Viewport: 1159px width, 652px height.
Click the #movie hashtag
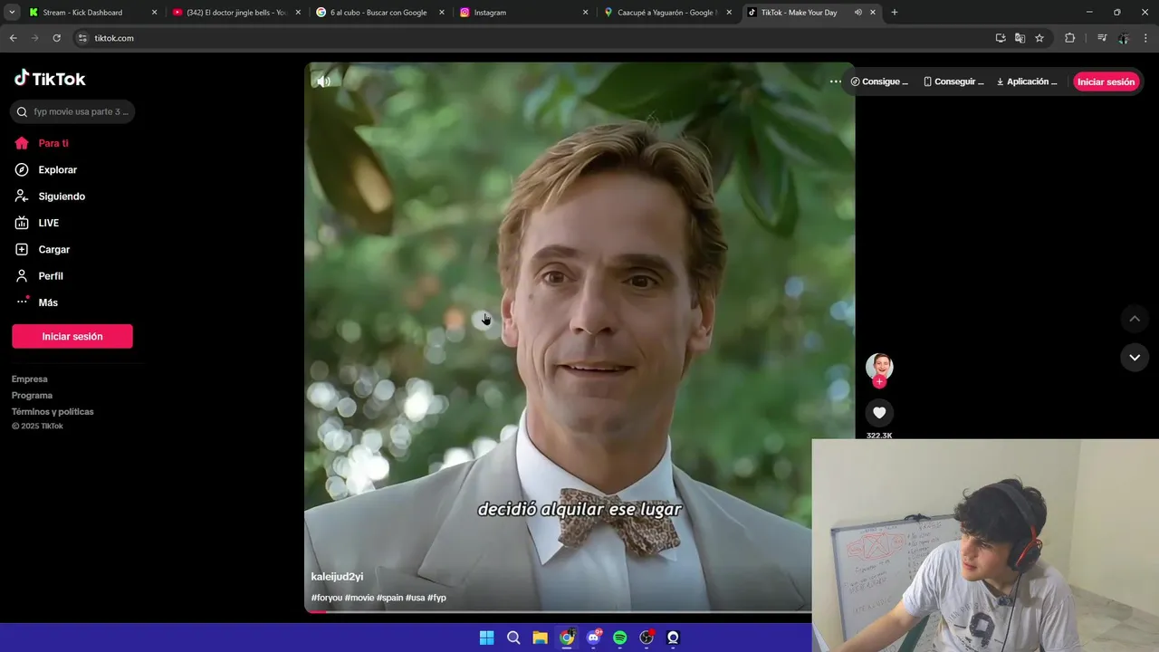pos(359,598)
